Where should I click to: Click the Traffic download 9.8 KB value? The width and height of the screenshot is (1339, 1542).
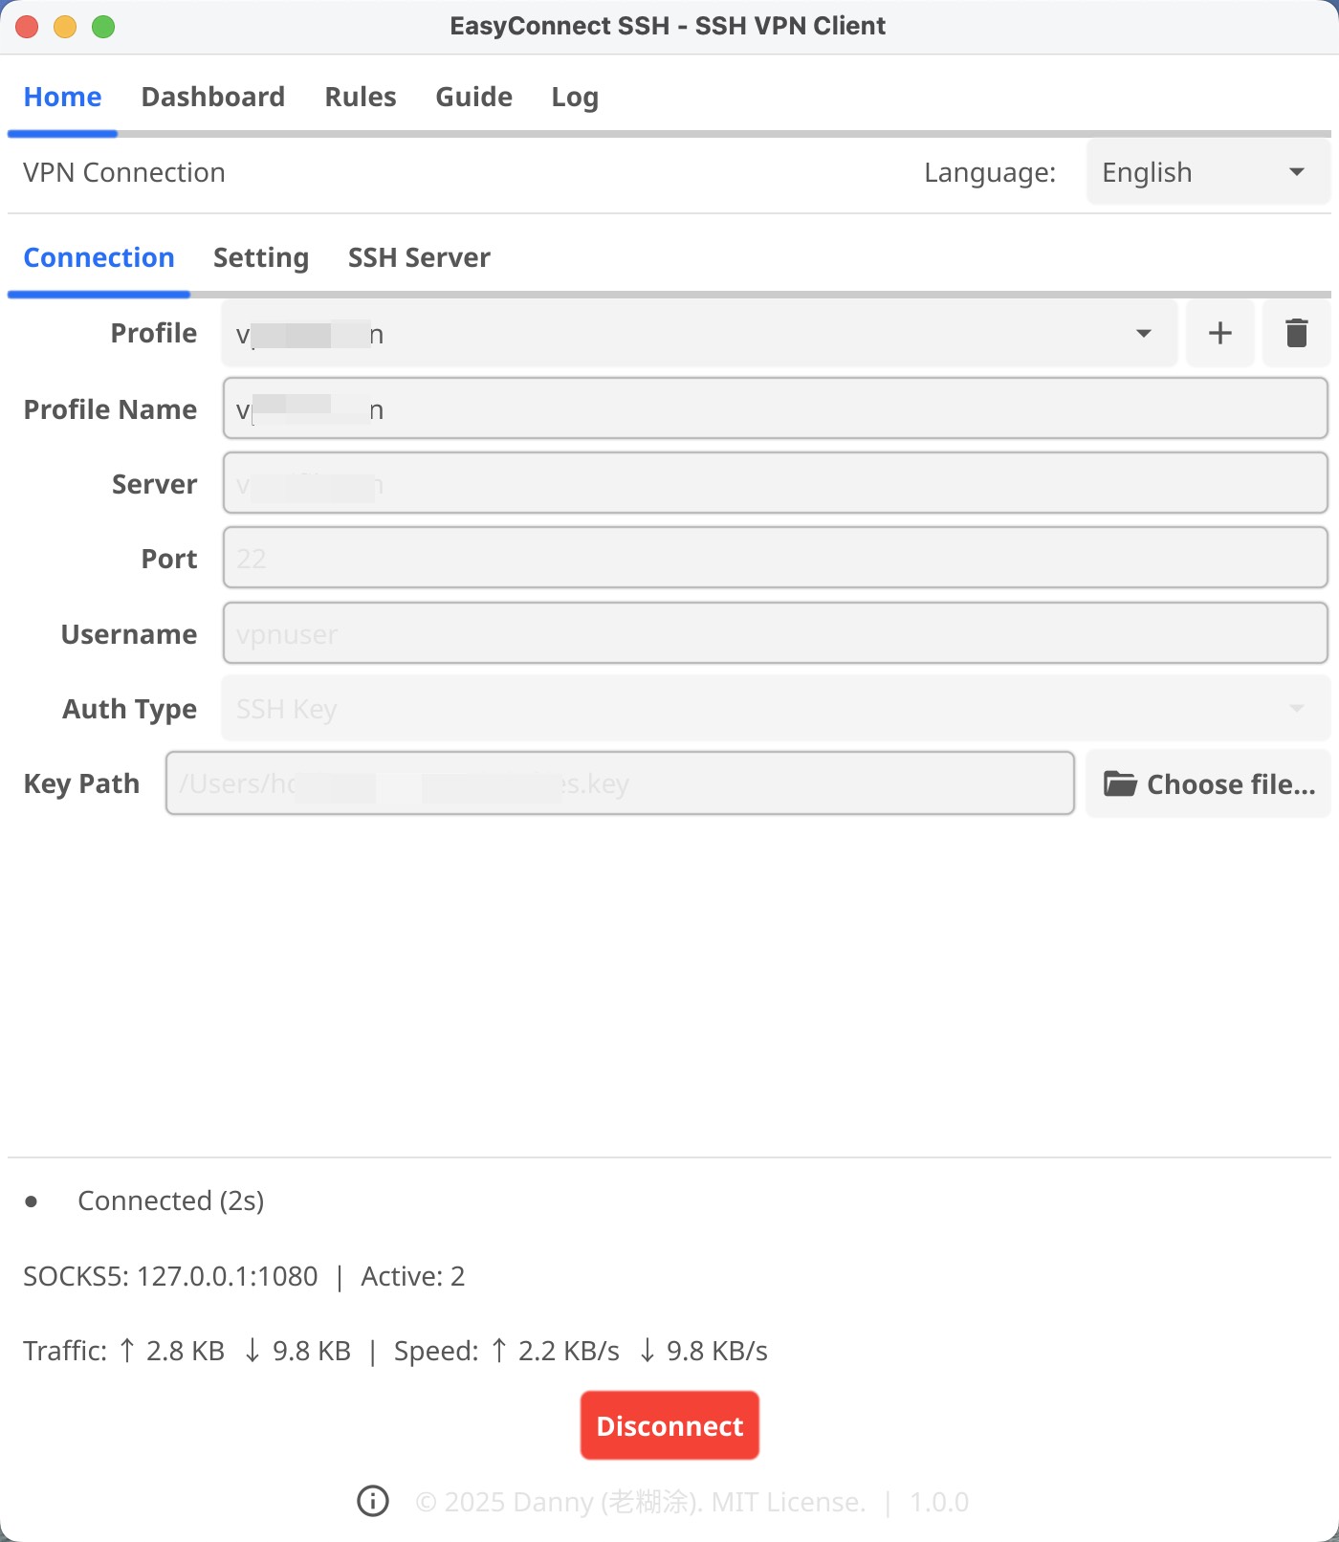click(312, 1351)
